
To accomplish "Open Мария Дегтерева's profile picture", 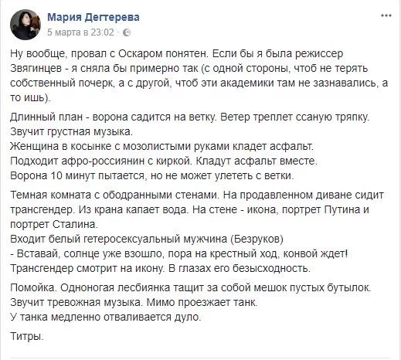I will click(x=25, y=25).
